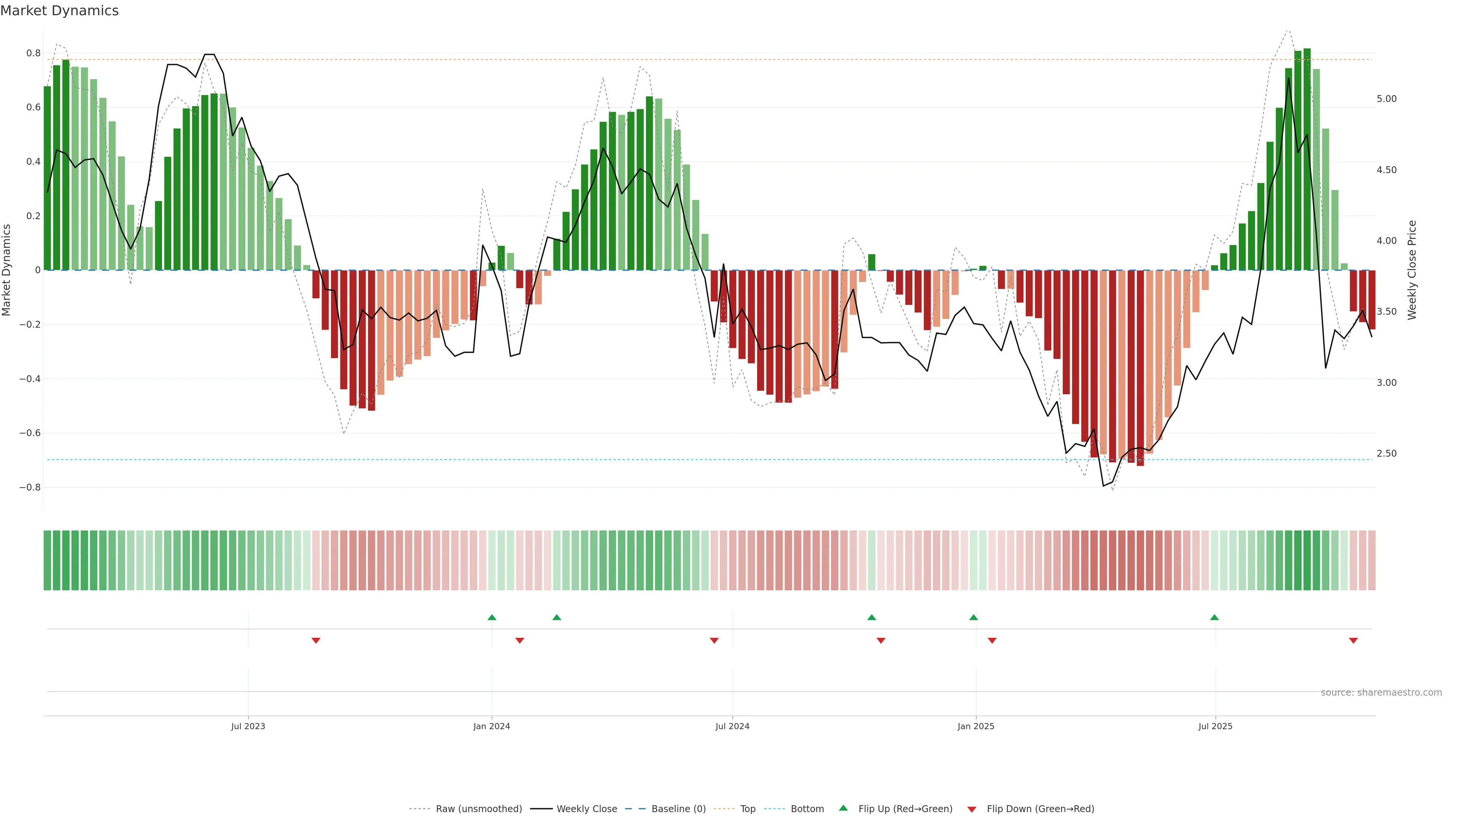Click the Jan 2025 x-axis label
The width and height of the screenshot is (1461, 822).
pos(976,726)
